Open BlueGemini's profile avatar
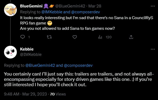This screenshot has height=100, width=158. click(10, 10)
